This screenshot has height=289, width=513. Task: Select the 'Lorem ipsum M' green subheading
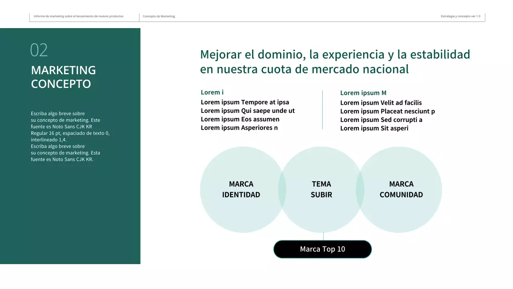[x=363, y=93]
